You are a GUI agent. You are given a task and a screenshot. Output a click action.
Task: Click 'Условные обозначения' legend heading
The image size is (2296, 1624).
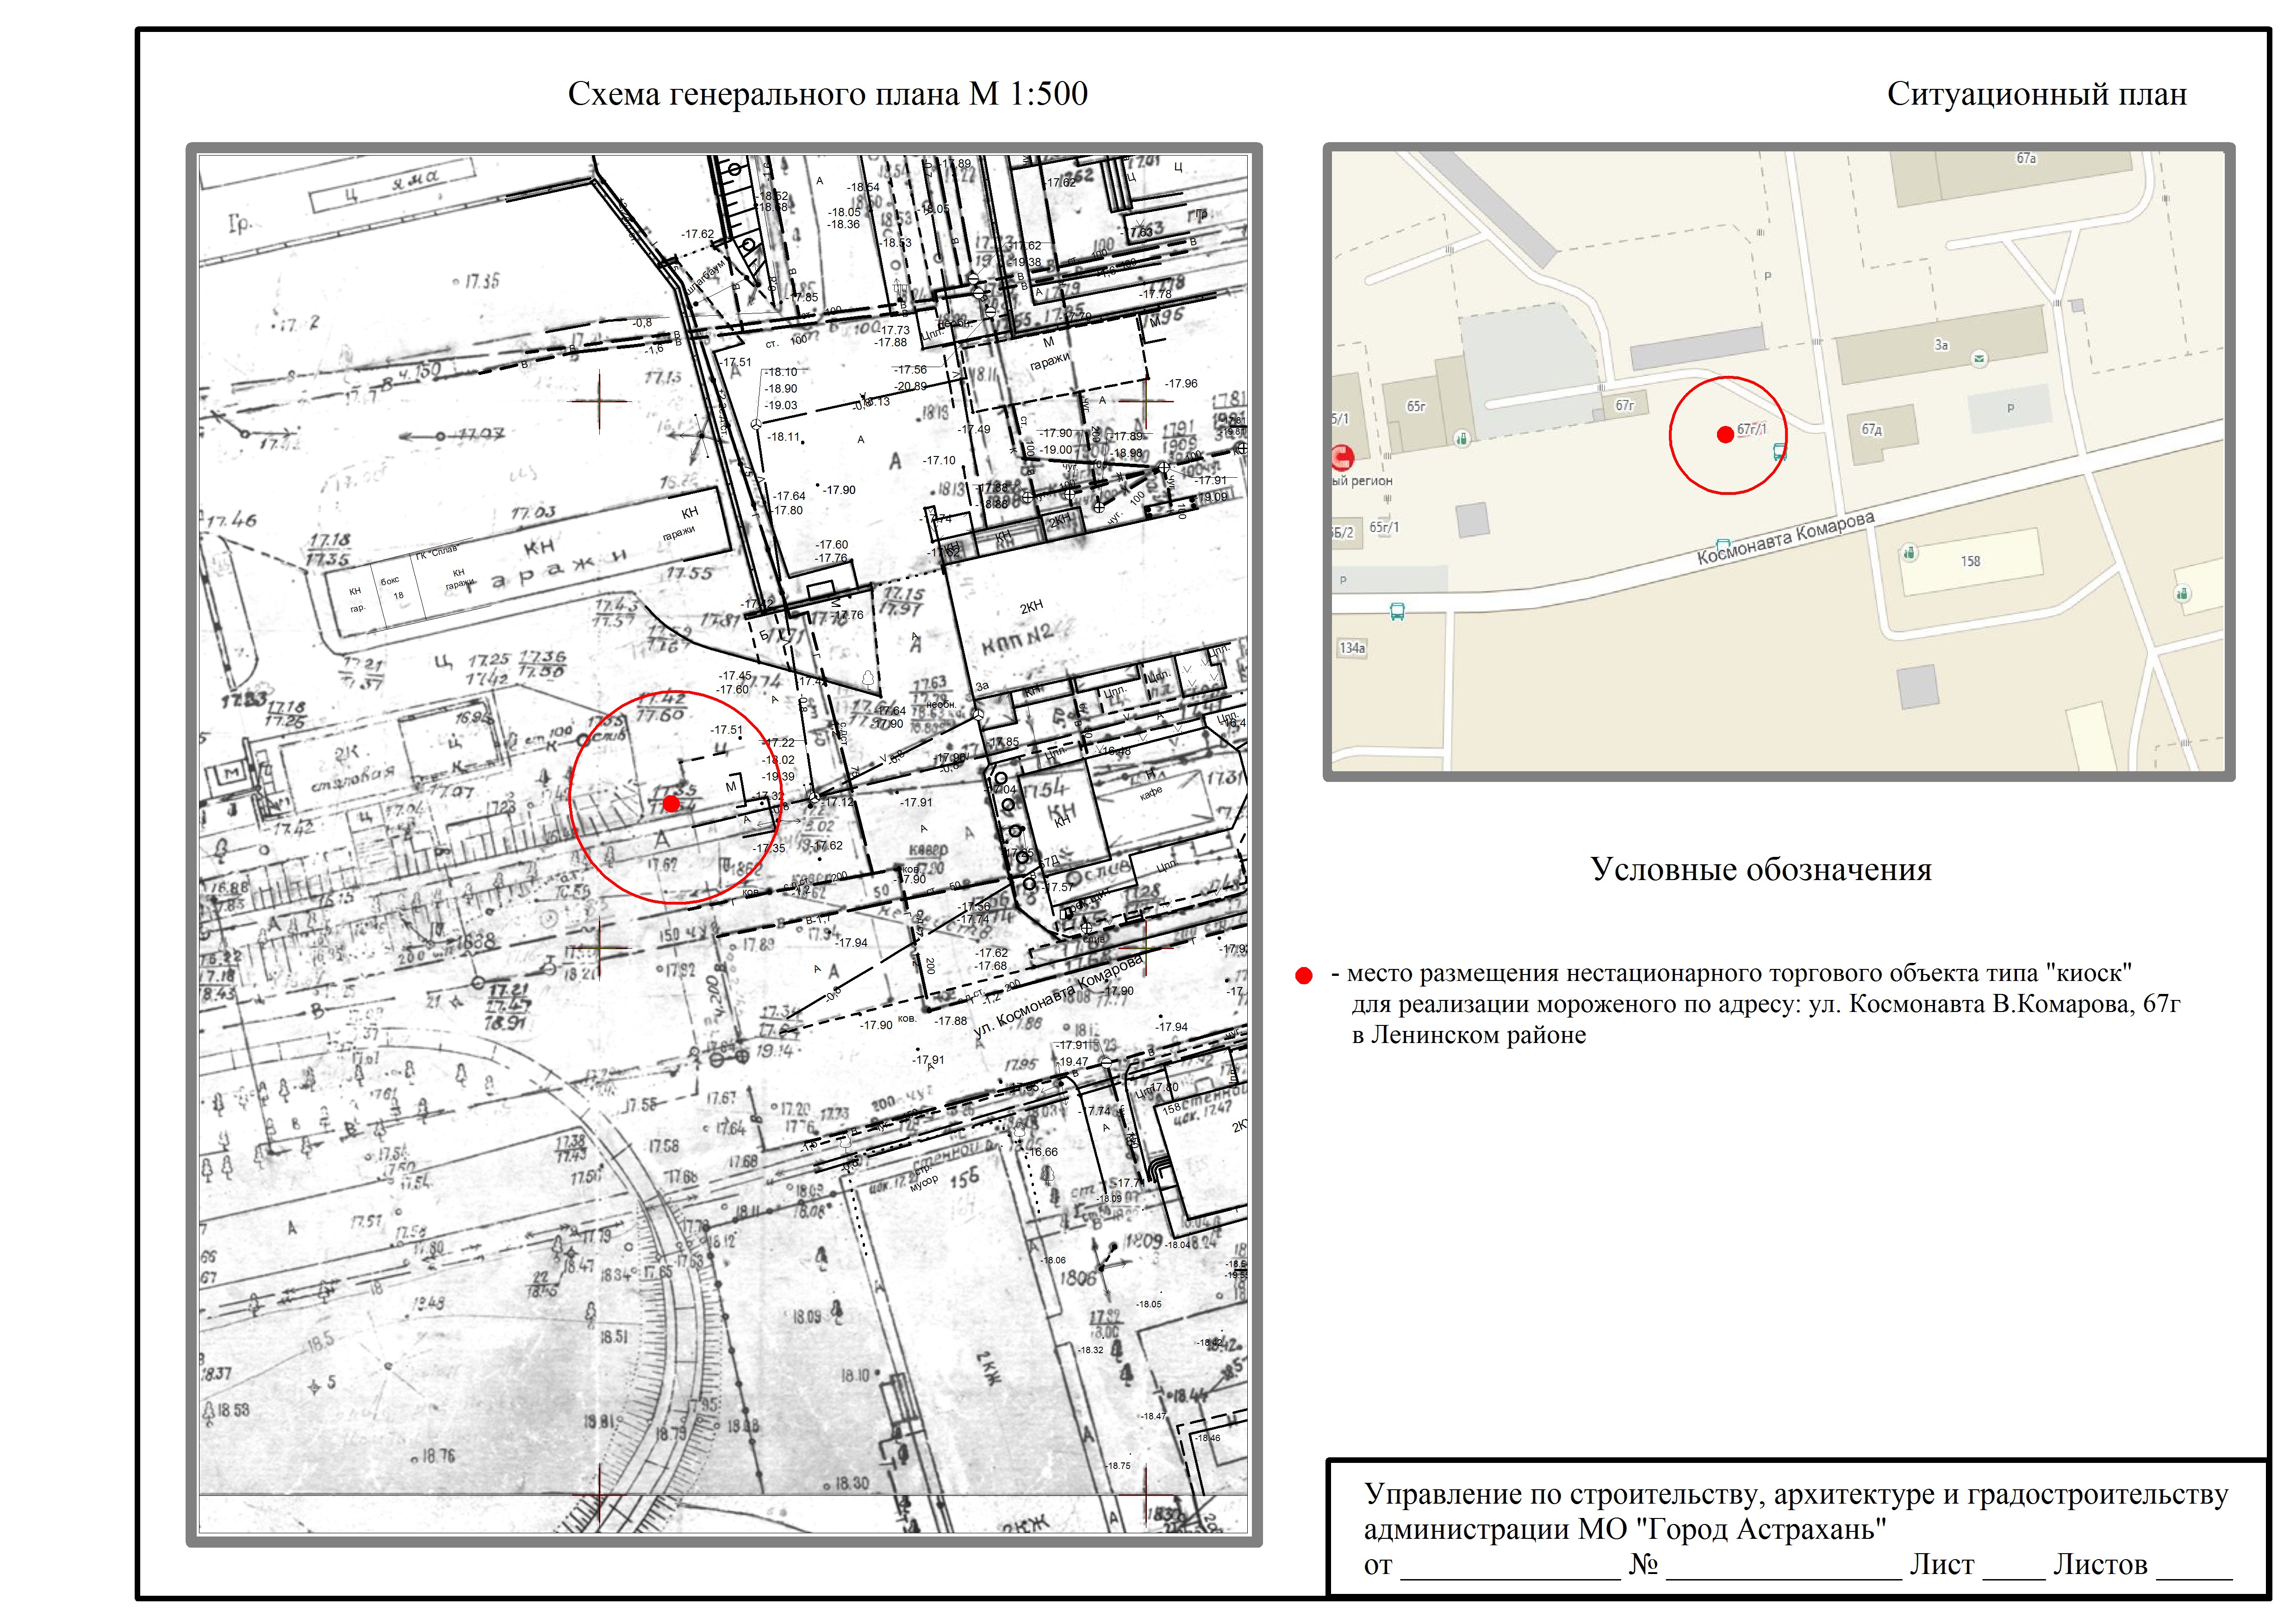click(x=1761, y=869)
